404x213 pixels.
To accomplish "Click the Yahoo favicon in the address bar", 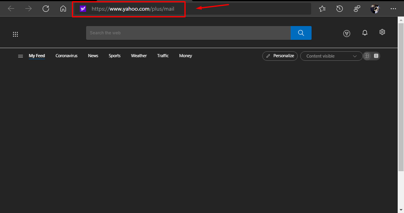I will [x=83, y=9].
